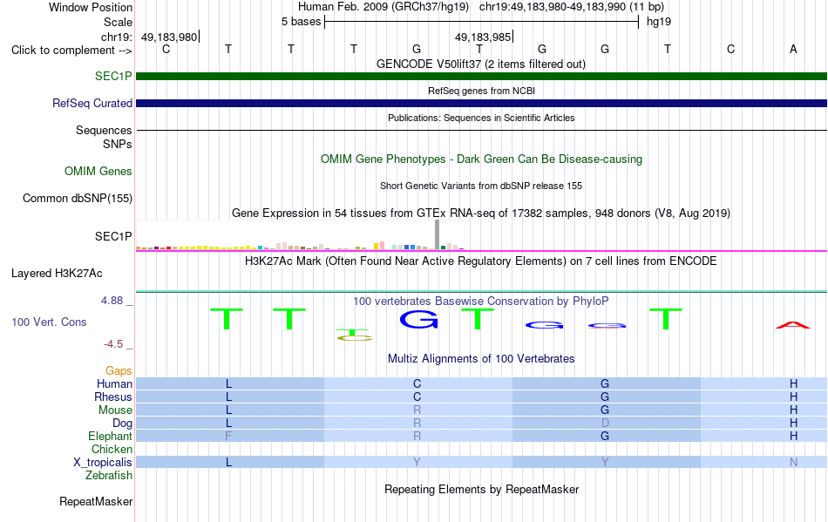Open the H3K27Ac Mark ENCODE track title

coord(481,261)
